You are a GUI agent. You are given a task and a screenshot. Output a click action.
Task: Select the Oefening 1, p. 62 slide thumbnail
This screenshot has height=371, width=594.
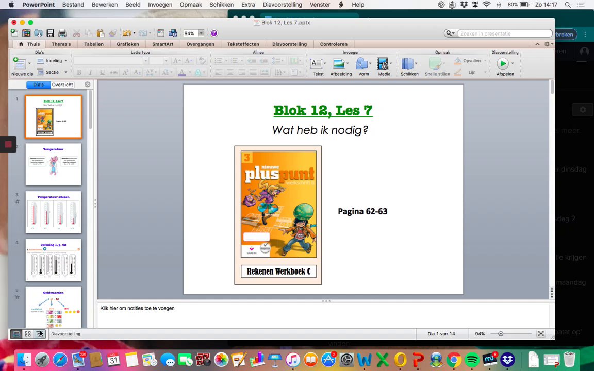click(54, 260)
